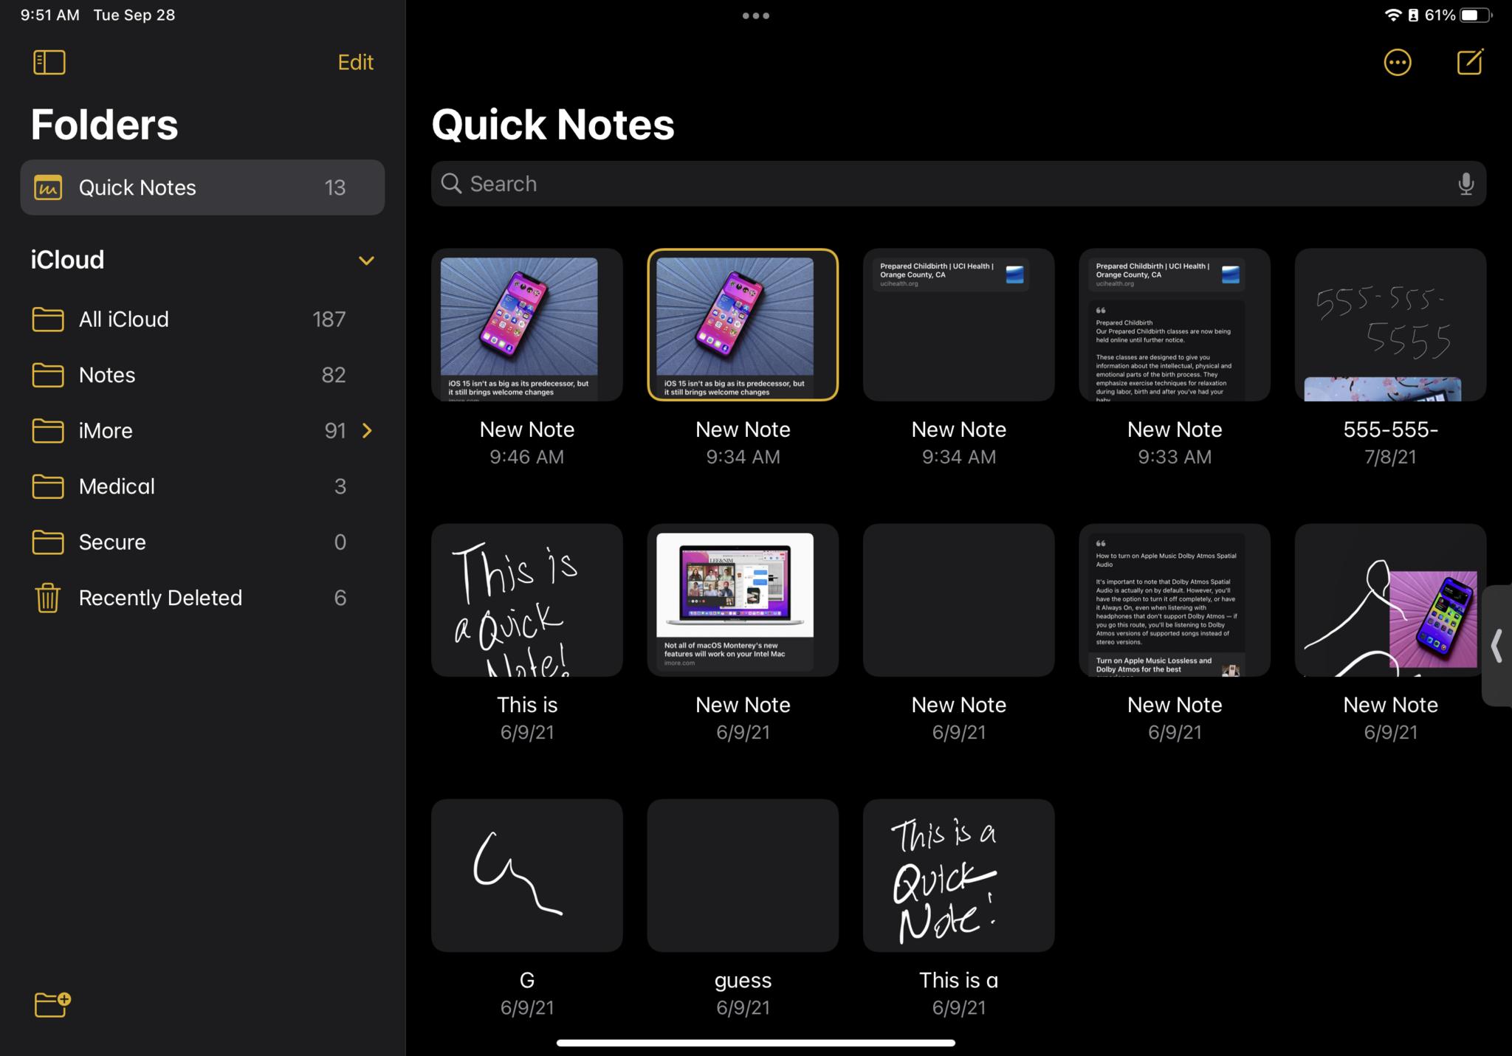Tap the Medical folder icon
This screenshot has height=1056, width=1512.
pyautogui.click(x=48, y=486)
